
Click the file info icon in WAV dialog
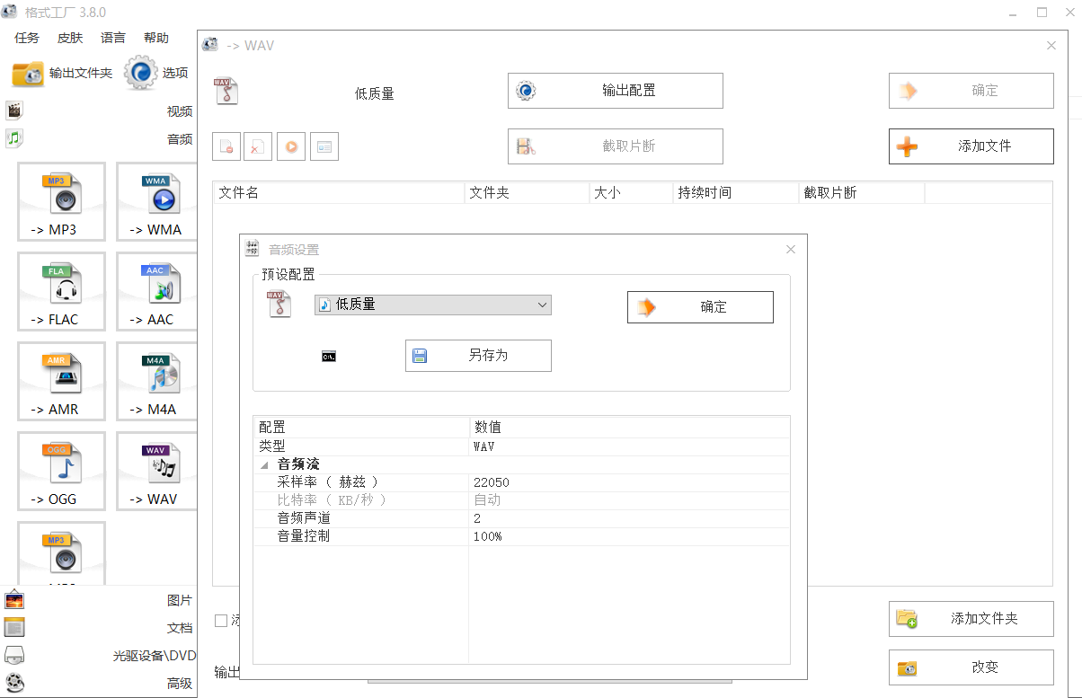pos(324,146)
